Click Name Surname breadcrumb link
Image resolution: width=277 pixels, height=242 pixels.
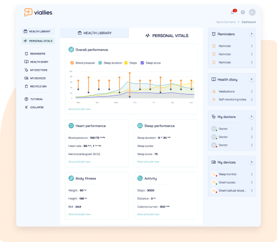pos(226,22)
